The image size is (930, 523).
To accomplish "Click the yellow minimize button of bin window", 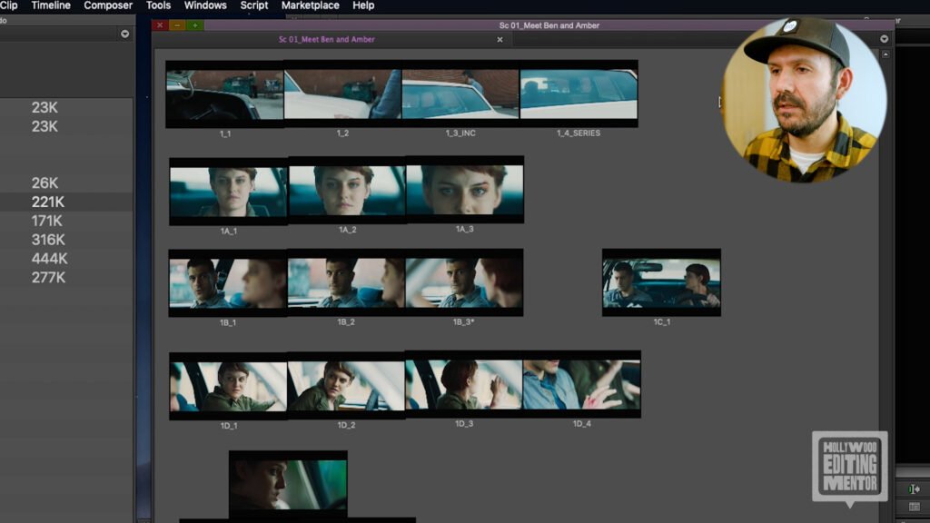I will point(177,25).
